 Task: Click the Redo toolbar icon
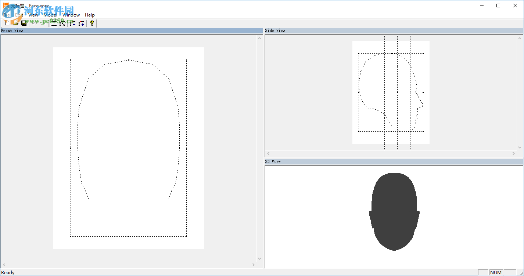43,23
